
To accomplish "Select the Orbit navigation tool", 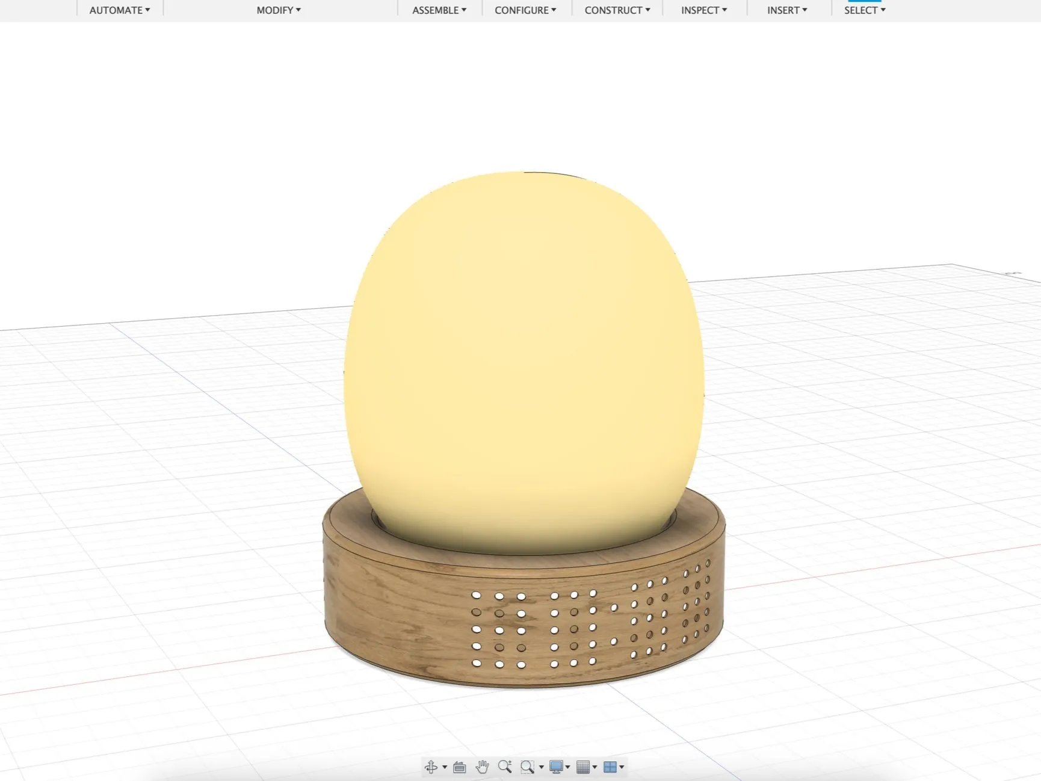I will pyautogui.click(x=431, y=767).
